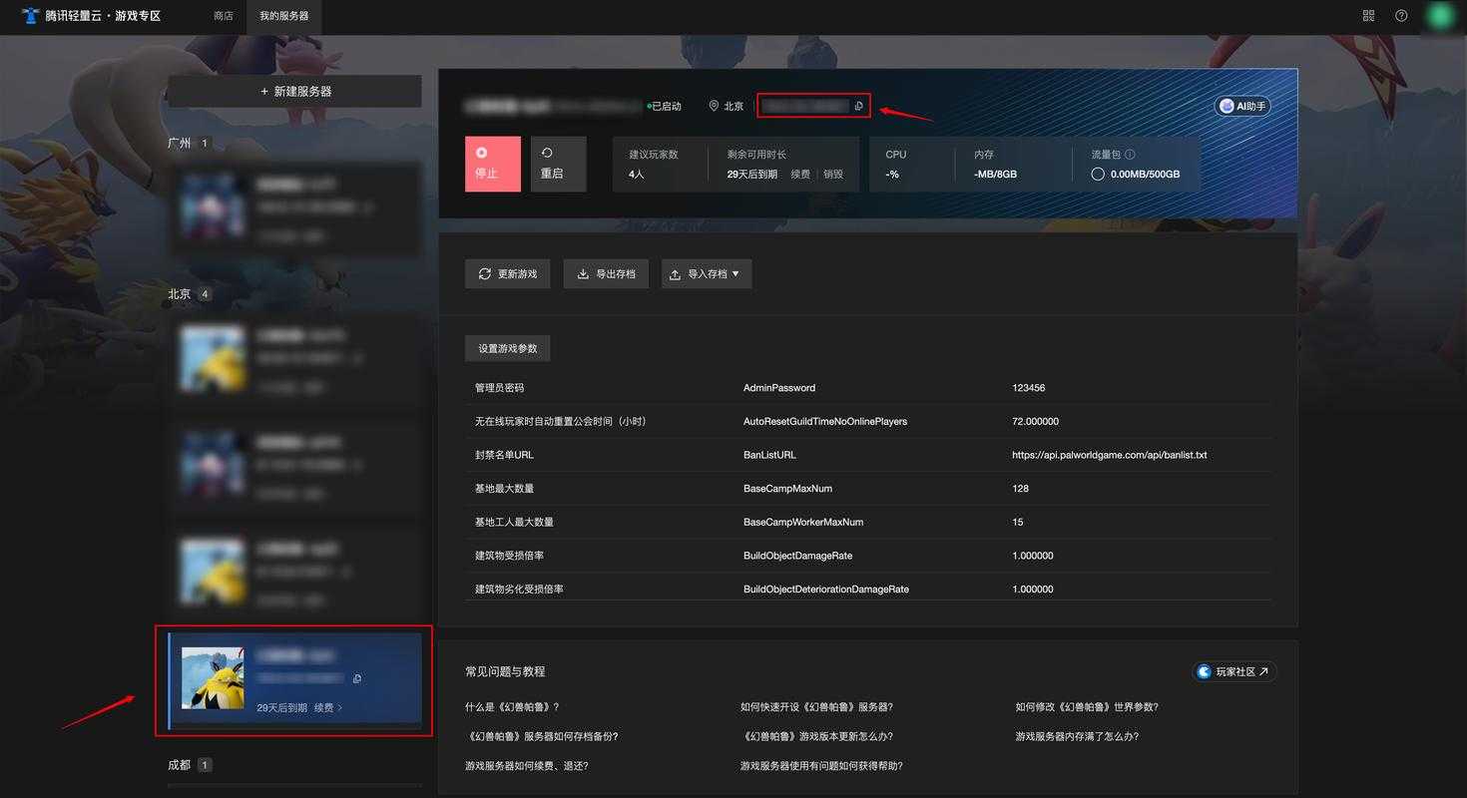Screen dimensions: 1467x798
Task: Open FAQ 游戏服务器内存满了怎么办?
Action: coord(1077,736)
